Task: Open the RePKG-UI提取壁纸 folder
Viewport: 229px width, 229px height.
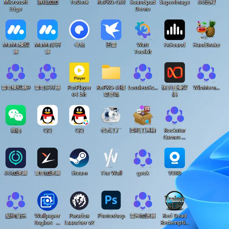Action: [x=111, y=72]
